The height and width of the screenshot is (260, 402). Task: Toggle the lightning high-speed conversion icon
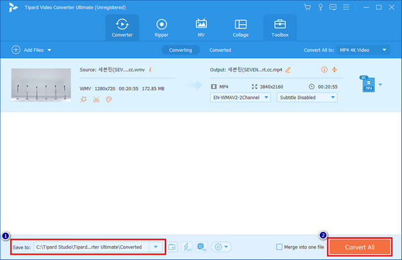pos(187,247)
